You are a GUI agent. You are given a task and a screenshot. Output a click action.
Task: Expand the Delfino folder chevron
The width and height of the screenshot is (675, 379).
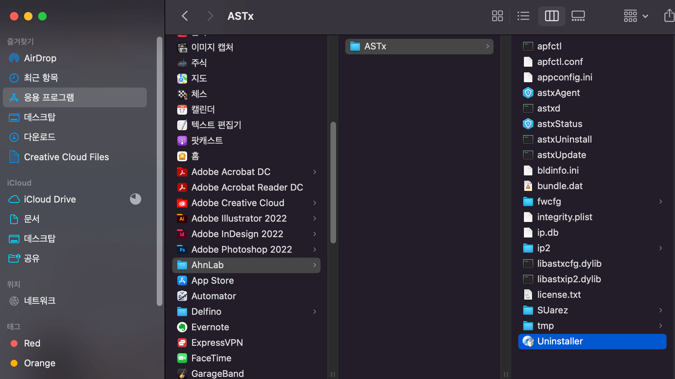pyautogui.click(x=315, y=312)
